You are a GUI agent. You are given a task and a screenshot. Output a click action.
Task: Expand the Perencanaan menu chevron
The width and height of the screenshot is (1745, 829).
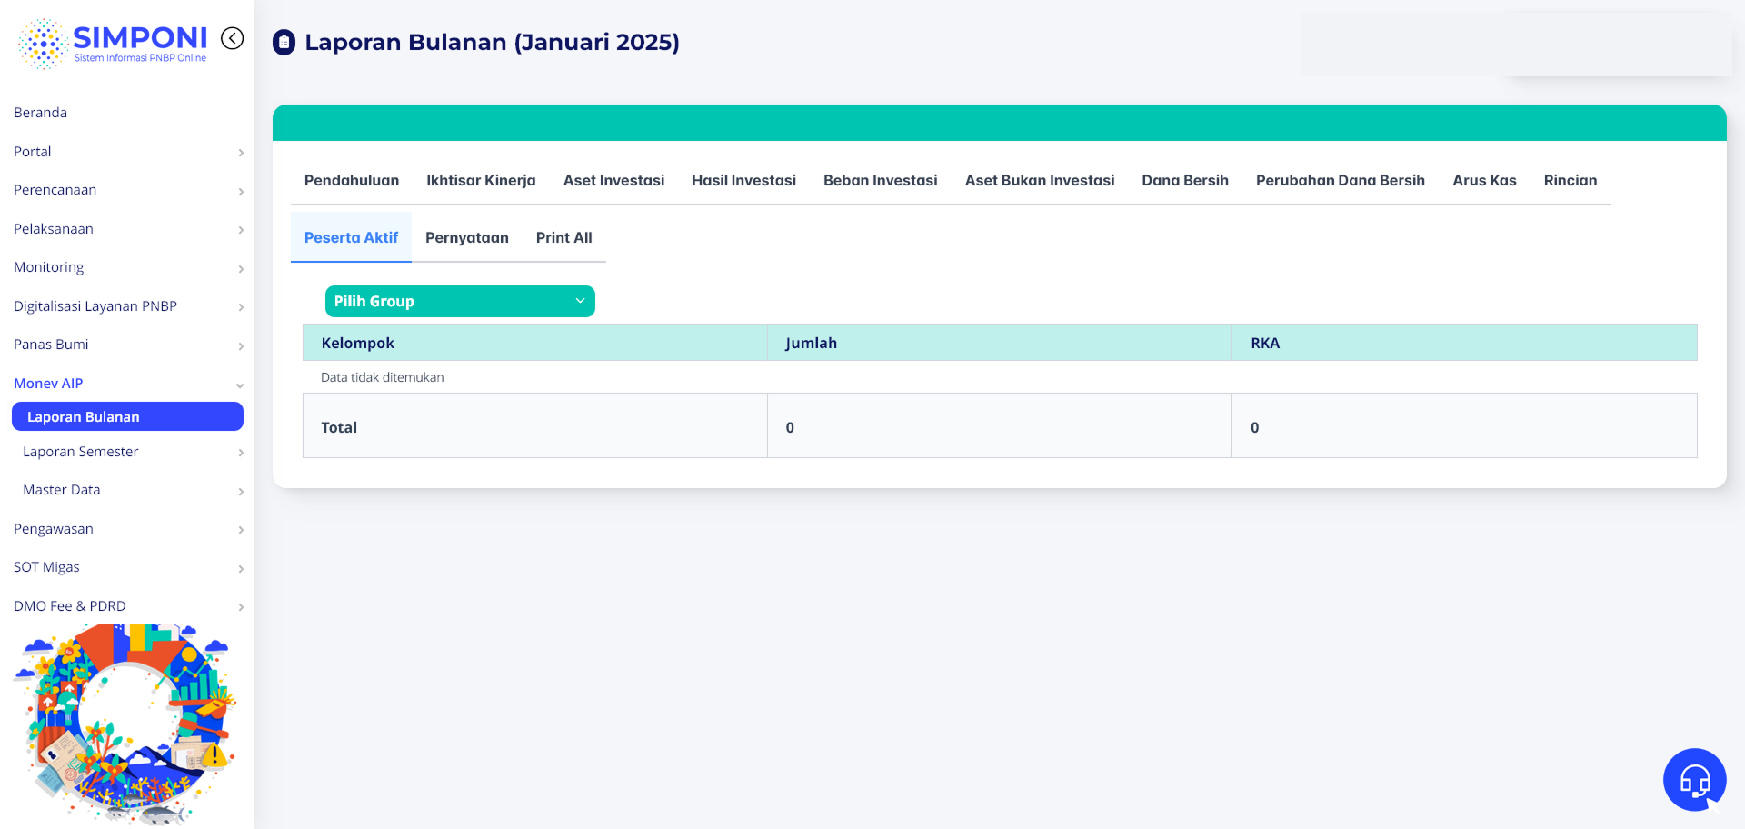(x=241, y=192)
